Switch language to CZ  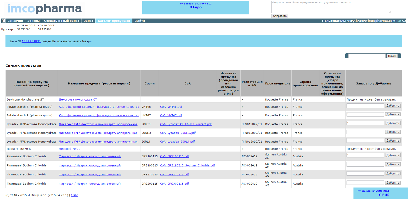[404, 21]
